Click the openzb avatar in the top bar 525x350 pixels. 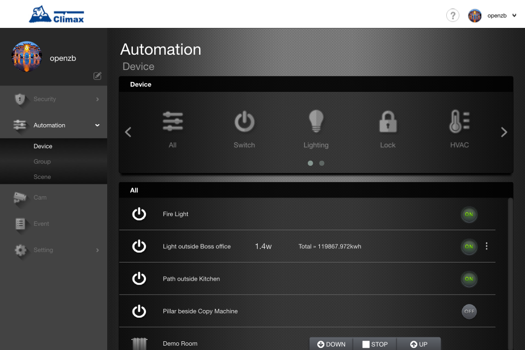475,15
